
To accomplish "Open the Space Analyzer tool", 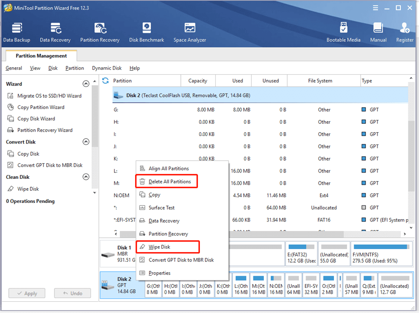I will pos(190,32).
